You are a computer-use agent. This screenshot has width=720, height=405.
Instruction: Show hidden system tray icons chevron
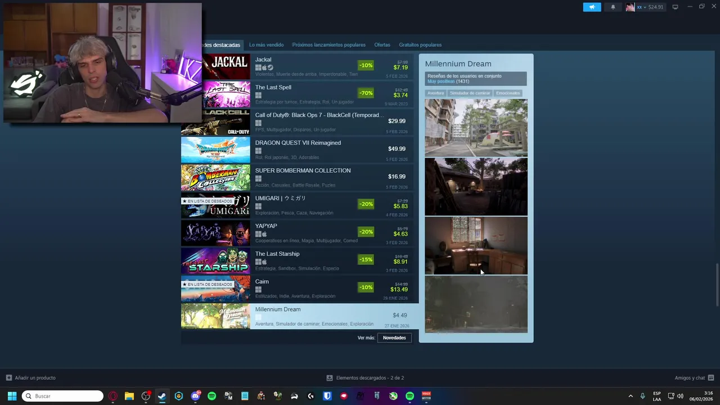pyautogui.click(x=631, y=396)
